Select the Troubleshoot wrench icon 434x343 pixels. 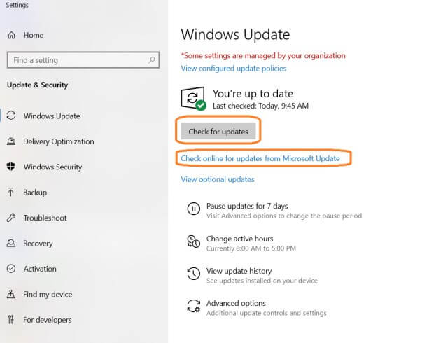pos(11,218)
